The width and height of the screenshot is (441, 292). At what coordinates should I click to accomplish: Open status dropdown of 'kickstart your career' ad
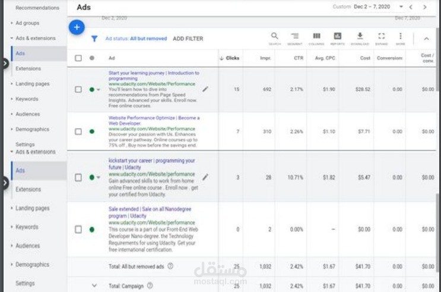pyautogui.click(x=99, y=178)
